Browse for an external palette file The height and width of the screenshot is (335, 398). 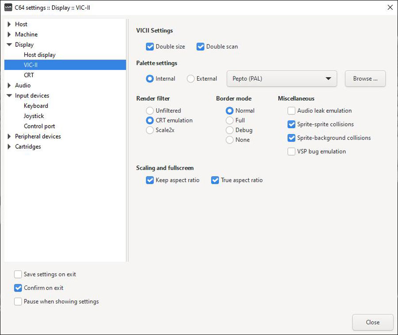coord(365,79)
